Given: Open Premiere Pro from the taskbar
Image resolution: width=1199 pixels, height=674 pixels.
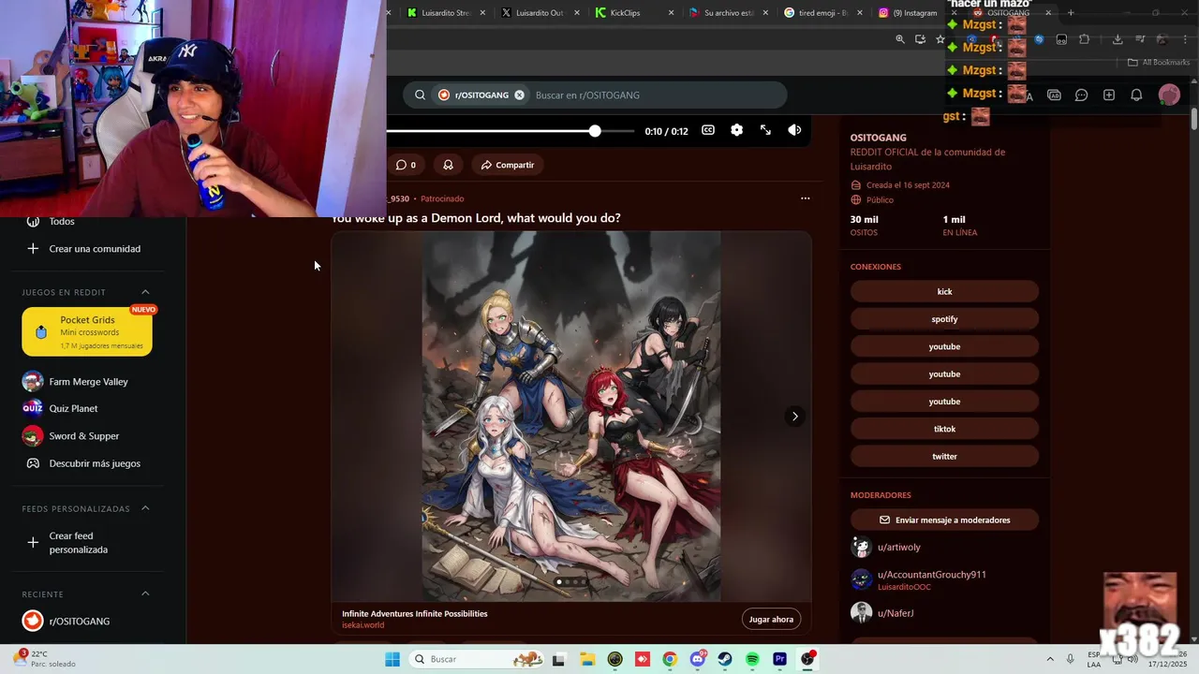Looking at the screenshot, I should point(779,659).
